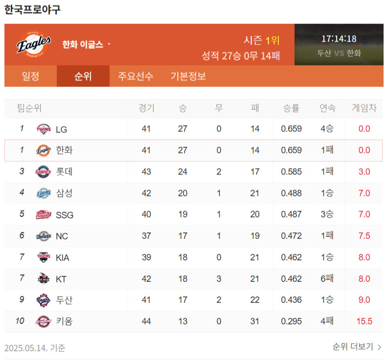Click the 무 column header
The width and height of the screenshot is (386, 361).
219,108
